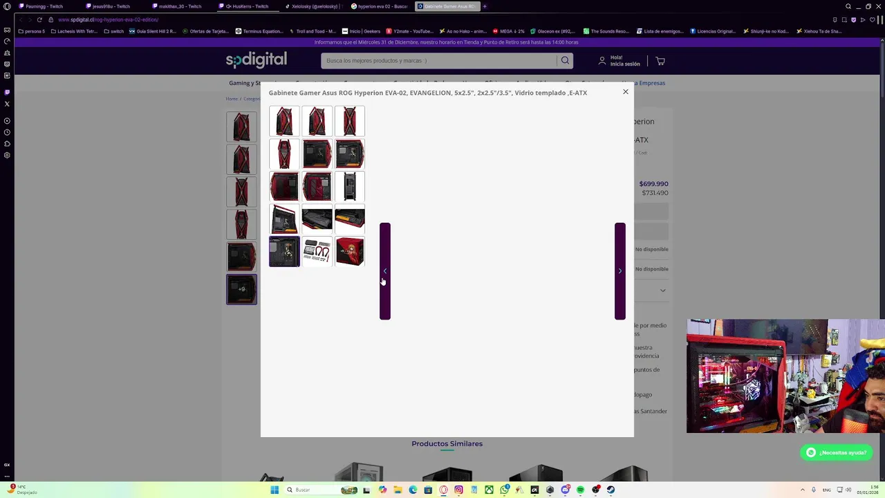This screenshot has height=498, width=885.
Task: Switch to hyperion eva 02 search tab
Action: (x=379, y=6)
